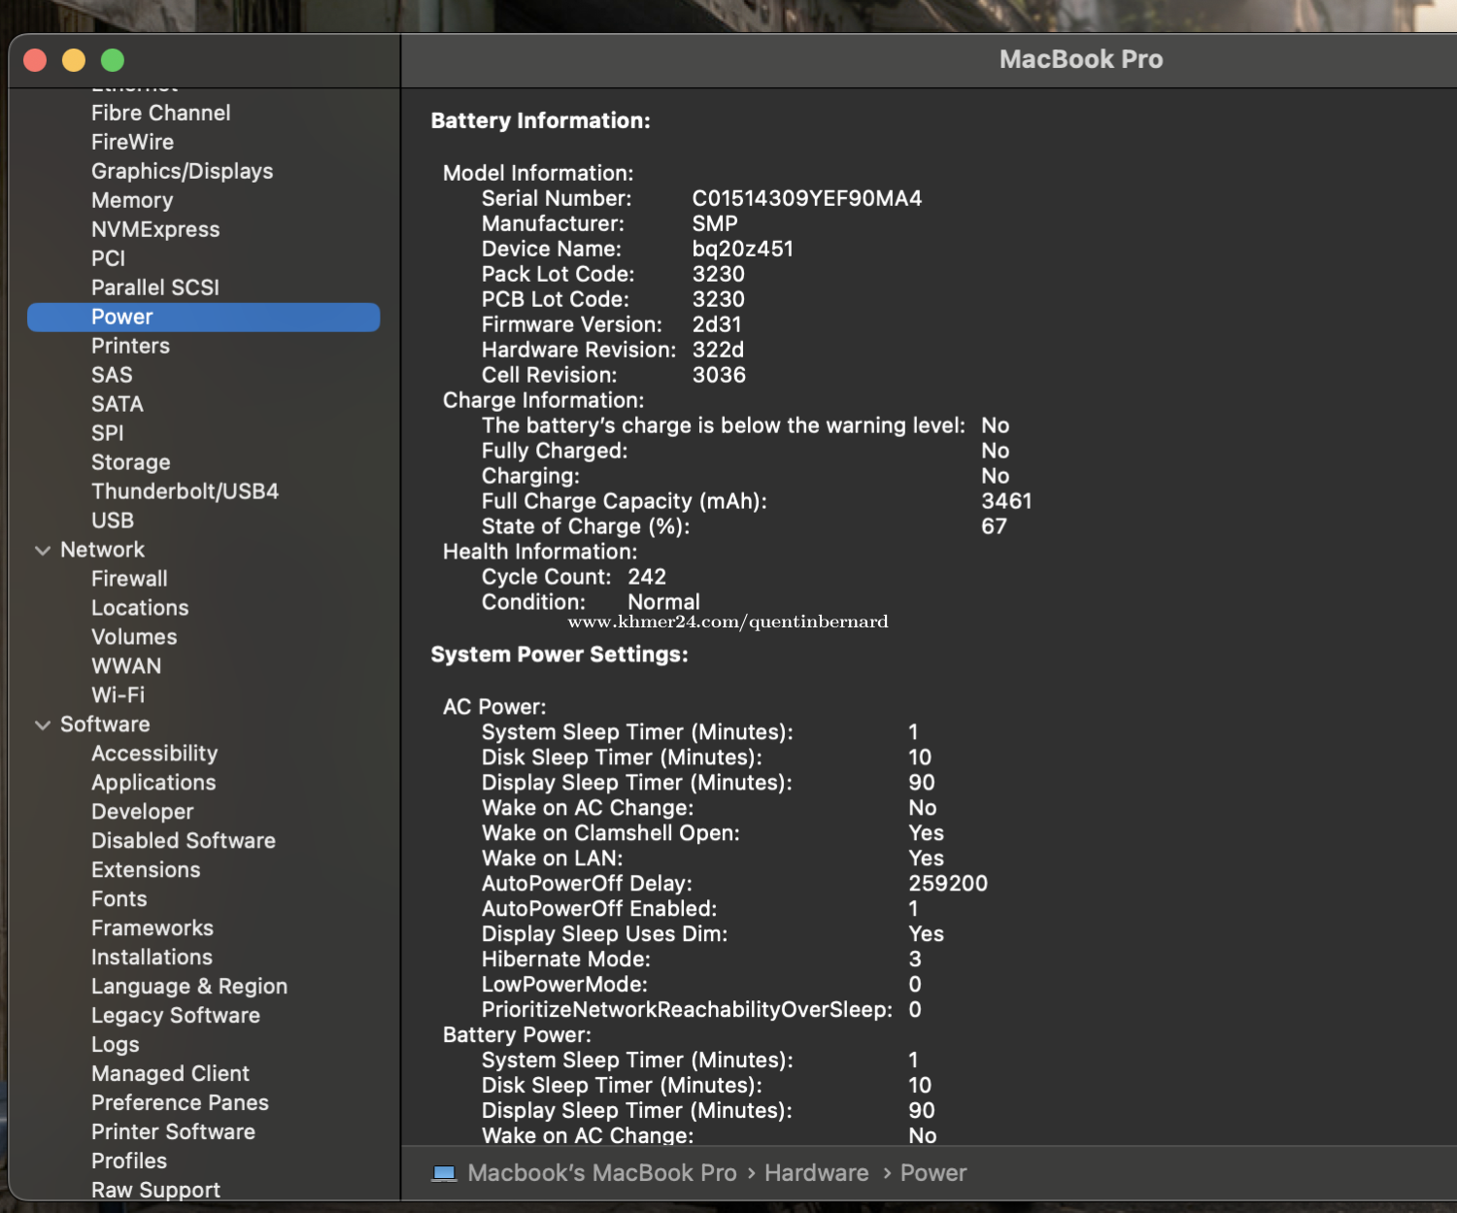This screenshot has height=1213, width=1457.
Task: Select Preference Panes in the sidebar
Action: (x=180, y=1103)
